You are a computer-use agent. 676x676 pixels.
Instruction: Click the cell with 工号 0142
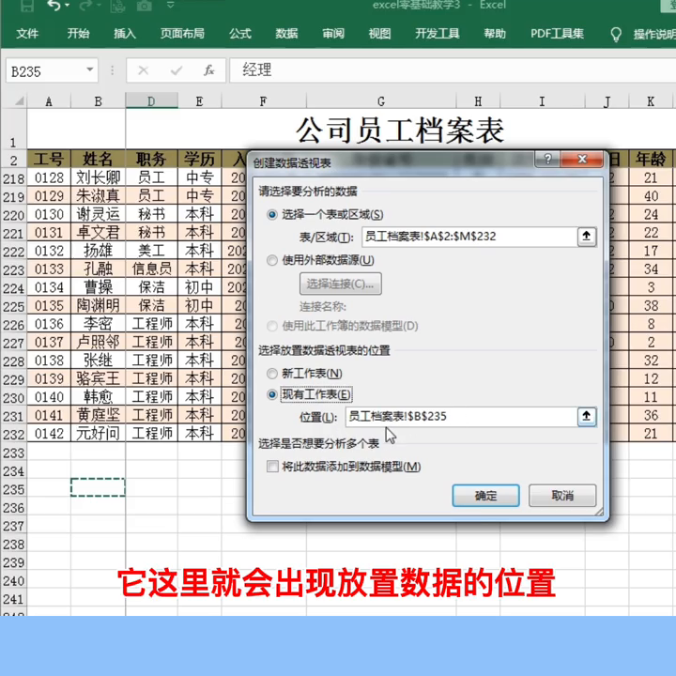[49, 433]
